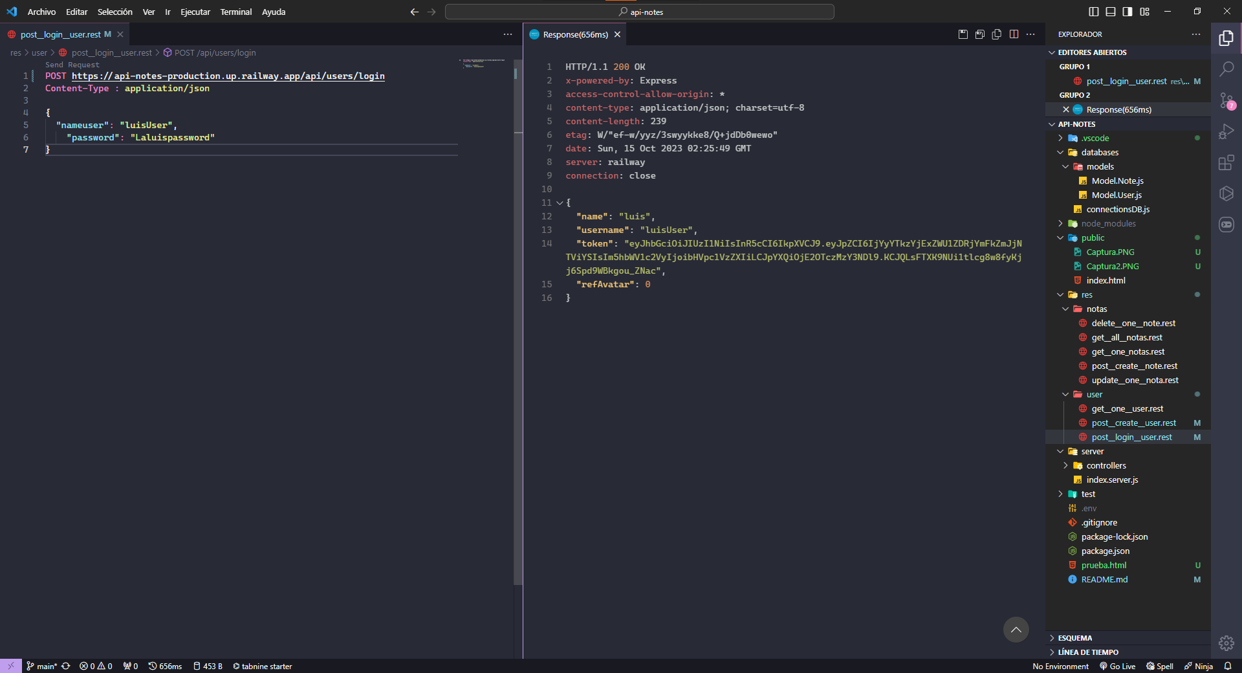This screenshot has height=673, width=1242.
Task: Open the Extensions view icon
Action: (x=1226, y=162)
